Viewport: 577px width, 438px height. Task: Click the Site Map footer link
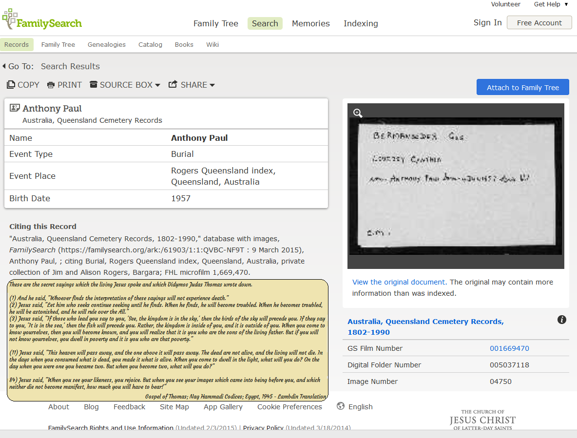(174, 407)
